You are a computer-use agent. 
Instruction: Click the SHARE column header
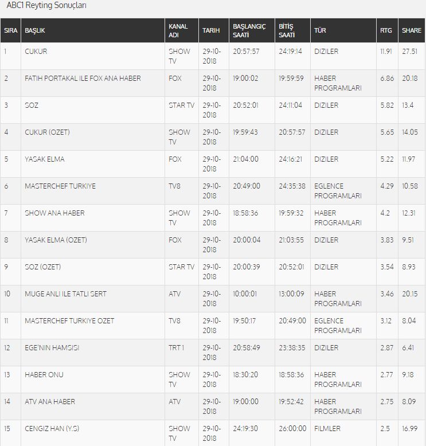click(x=412, y=30)
